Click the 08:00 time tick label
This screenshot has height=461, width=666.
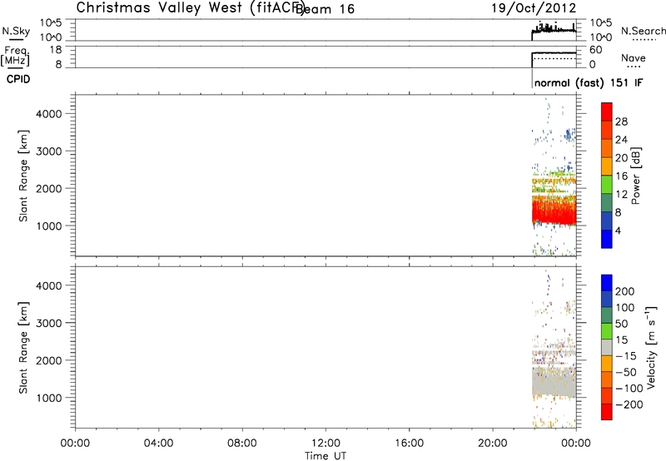pyautogui.click(x=242, y=444)
